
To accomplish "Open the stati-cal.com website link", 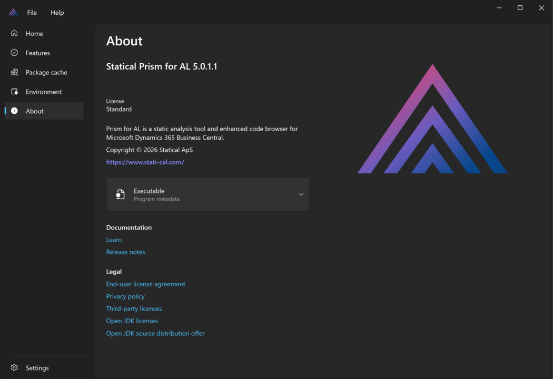I will (145, 162).
